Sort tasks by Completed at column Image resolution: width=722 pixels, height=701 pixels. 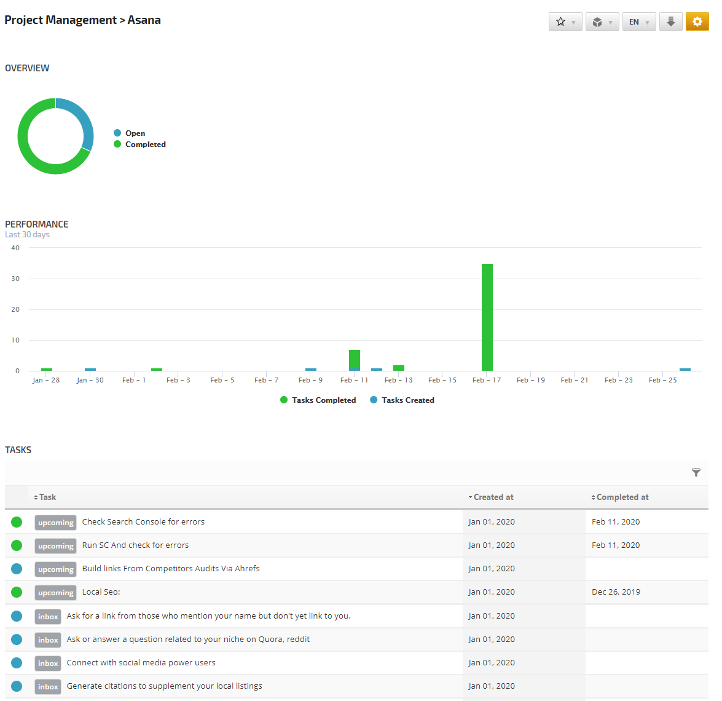click(622, 497)
